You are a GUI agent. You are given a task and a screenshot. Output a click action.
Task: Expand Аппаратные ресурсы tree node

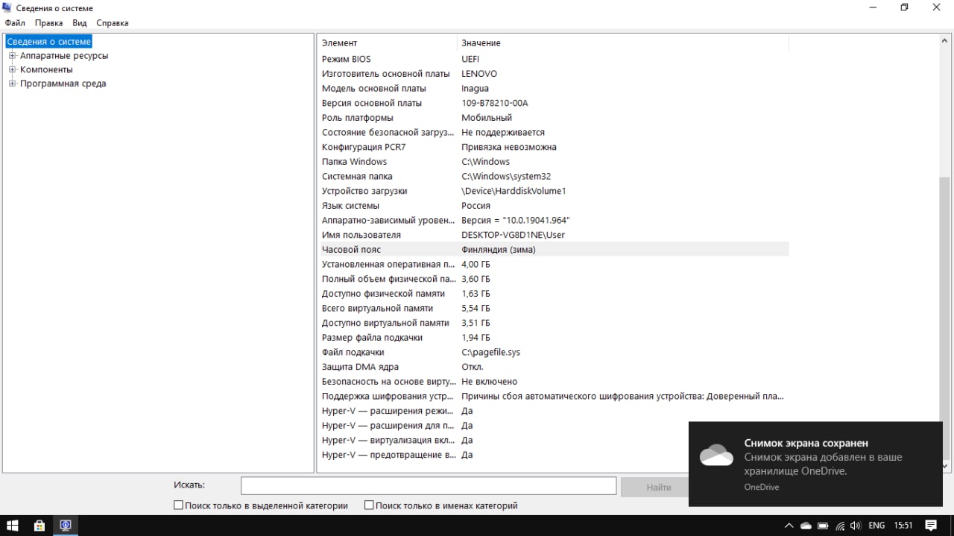click(12, 56)
